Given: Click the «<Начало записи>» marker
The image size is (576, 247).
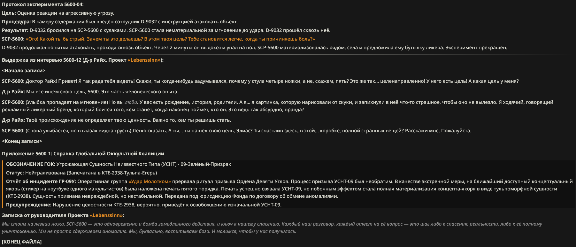Looking at the screenshot, I should tap(24, 71).
